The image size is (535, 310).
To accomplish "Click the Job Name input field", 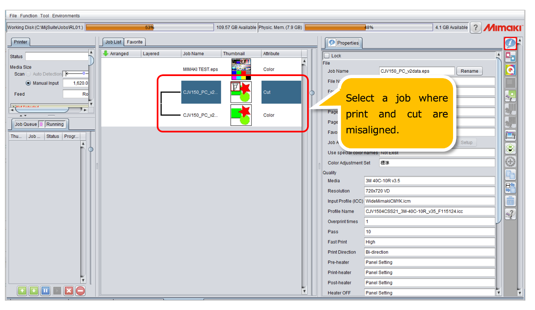I will (x=417, y=71).
